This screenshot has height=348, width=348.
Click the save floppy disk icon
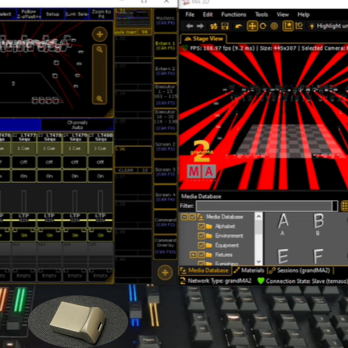225,26
